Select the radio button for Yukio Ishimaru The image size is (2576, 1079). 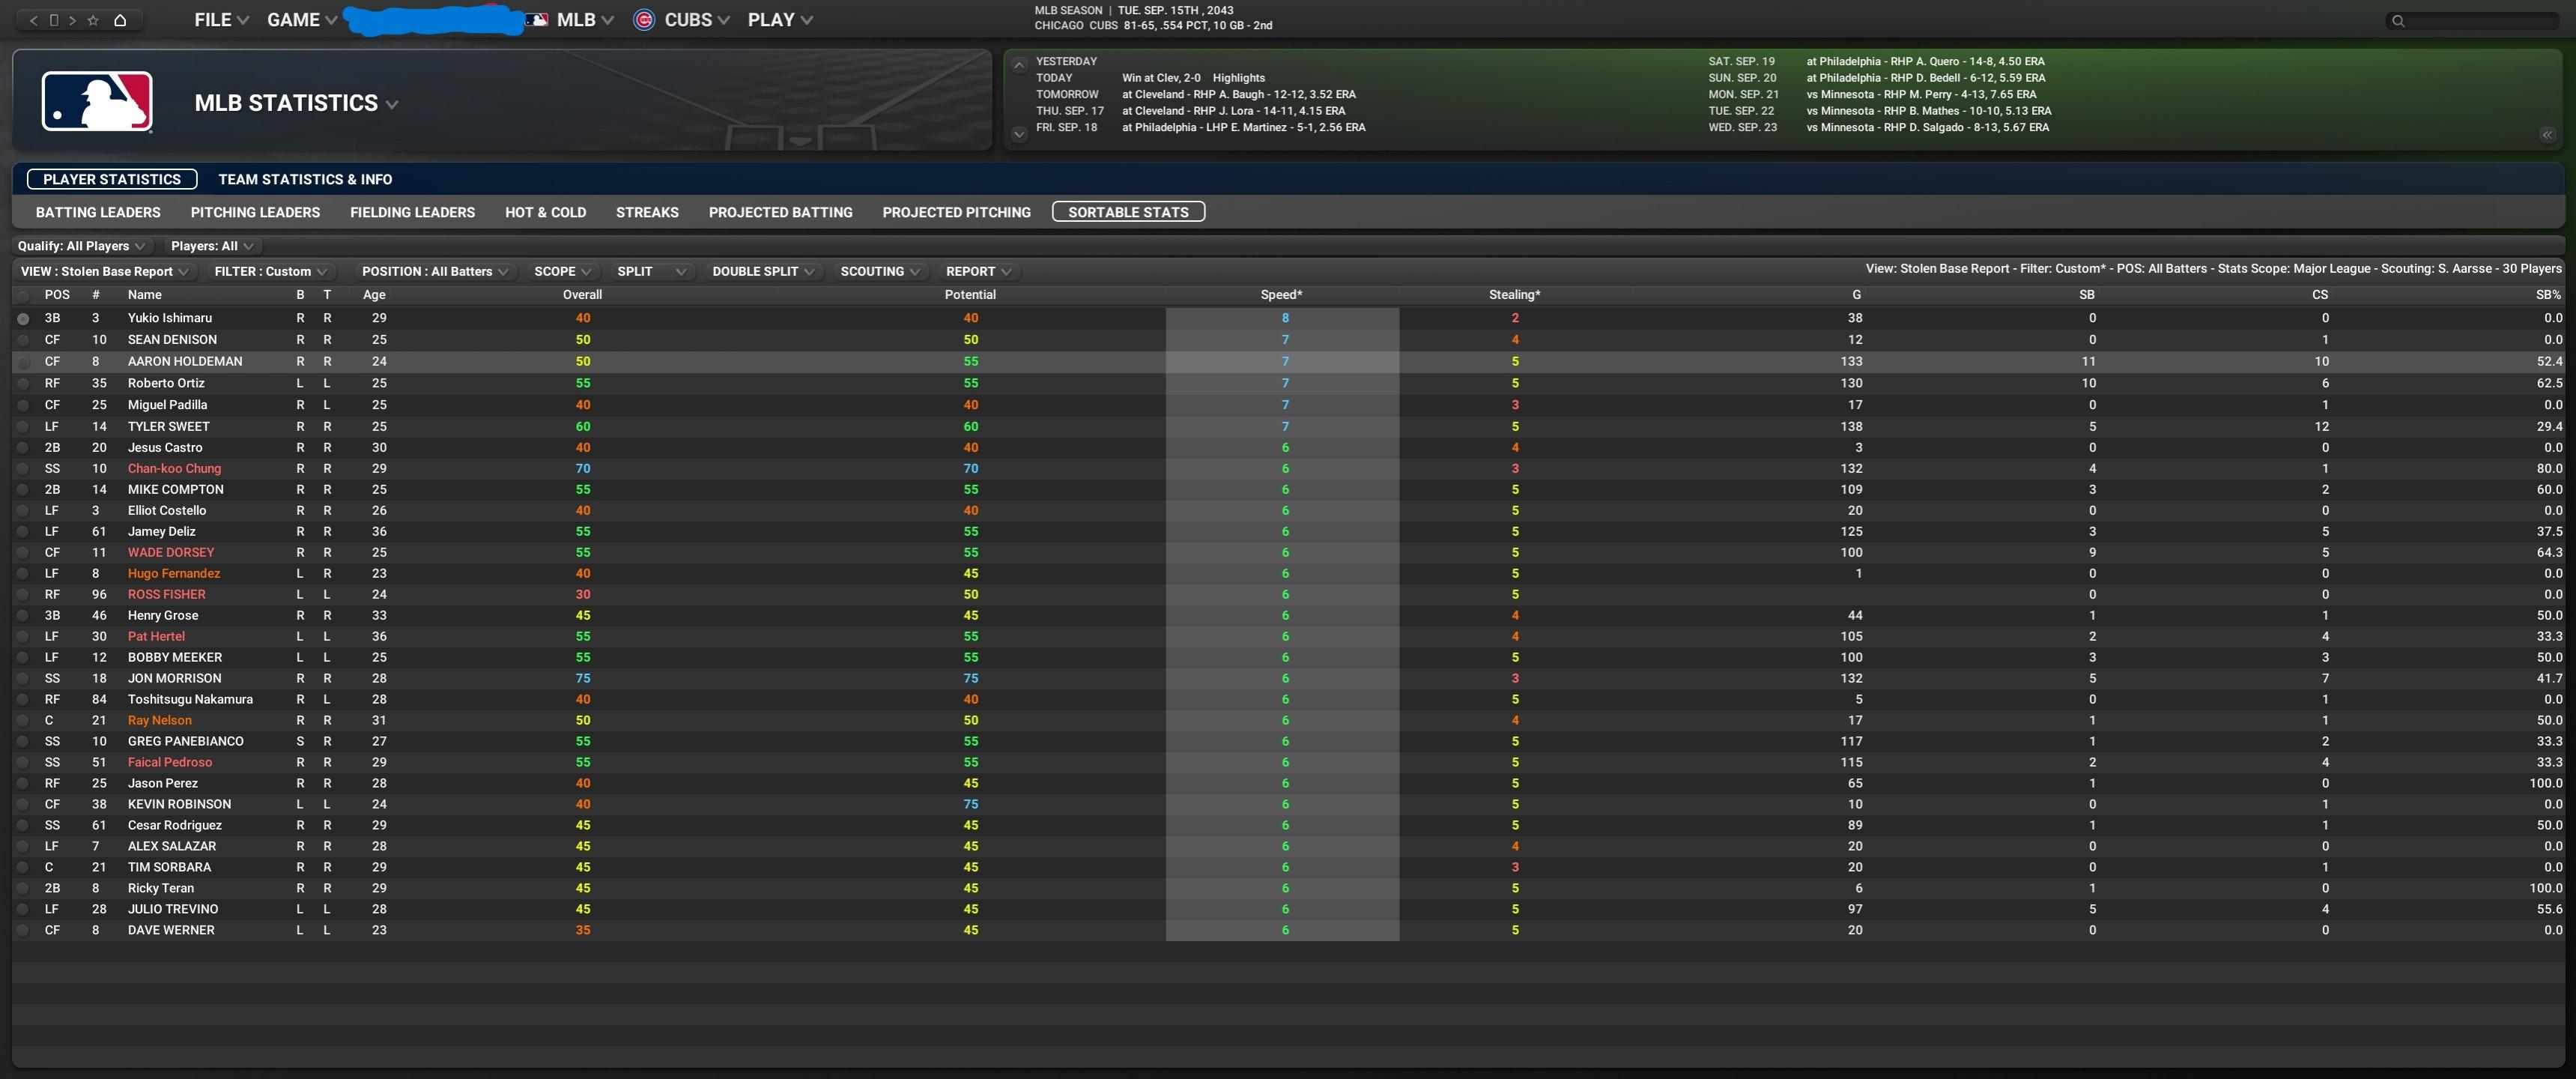[23, 319]
